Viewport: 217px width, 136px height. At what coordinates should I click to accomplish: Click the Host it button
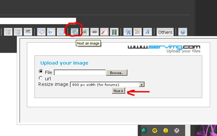point(118,91)
